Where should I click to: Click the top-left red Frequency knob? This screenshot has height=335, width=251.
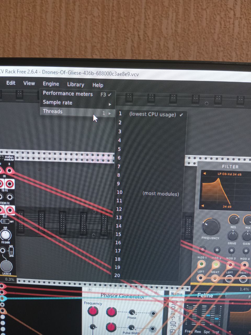(x=93, y=311)
